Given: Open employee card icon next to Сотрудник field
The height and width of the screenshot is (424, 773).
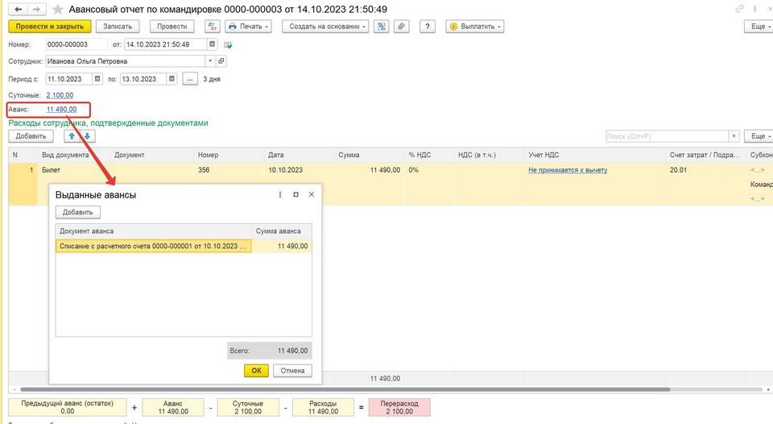Looking at the screenshot, I should click(222, 61).
